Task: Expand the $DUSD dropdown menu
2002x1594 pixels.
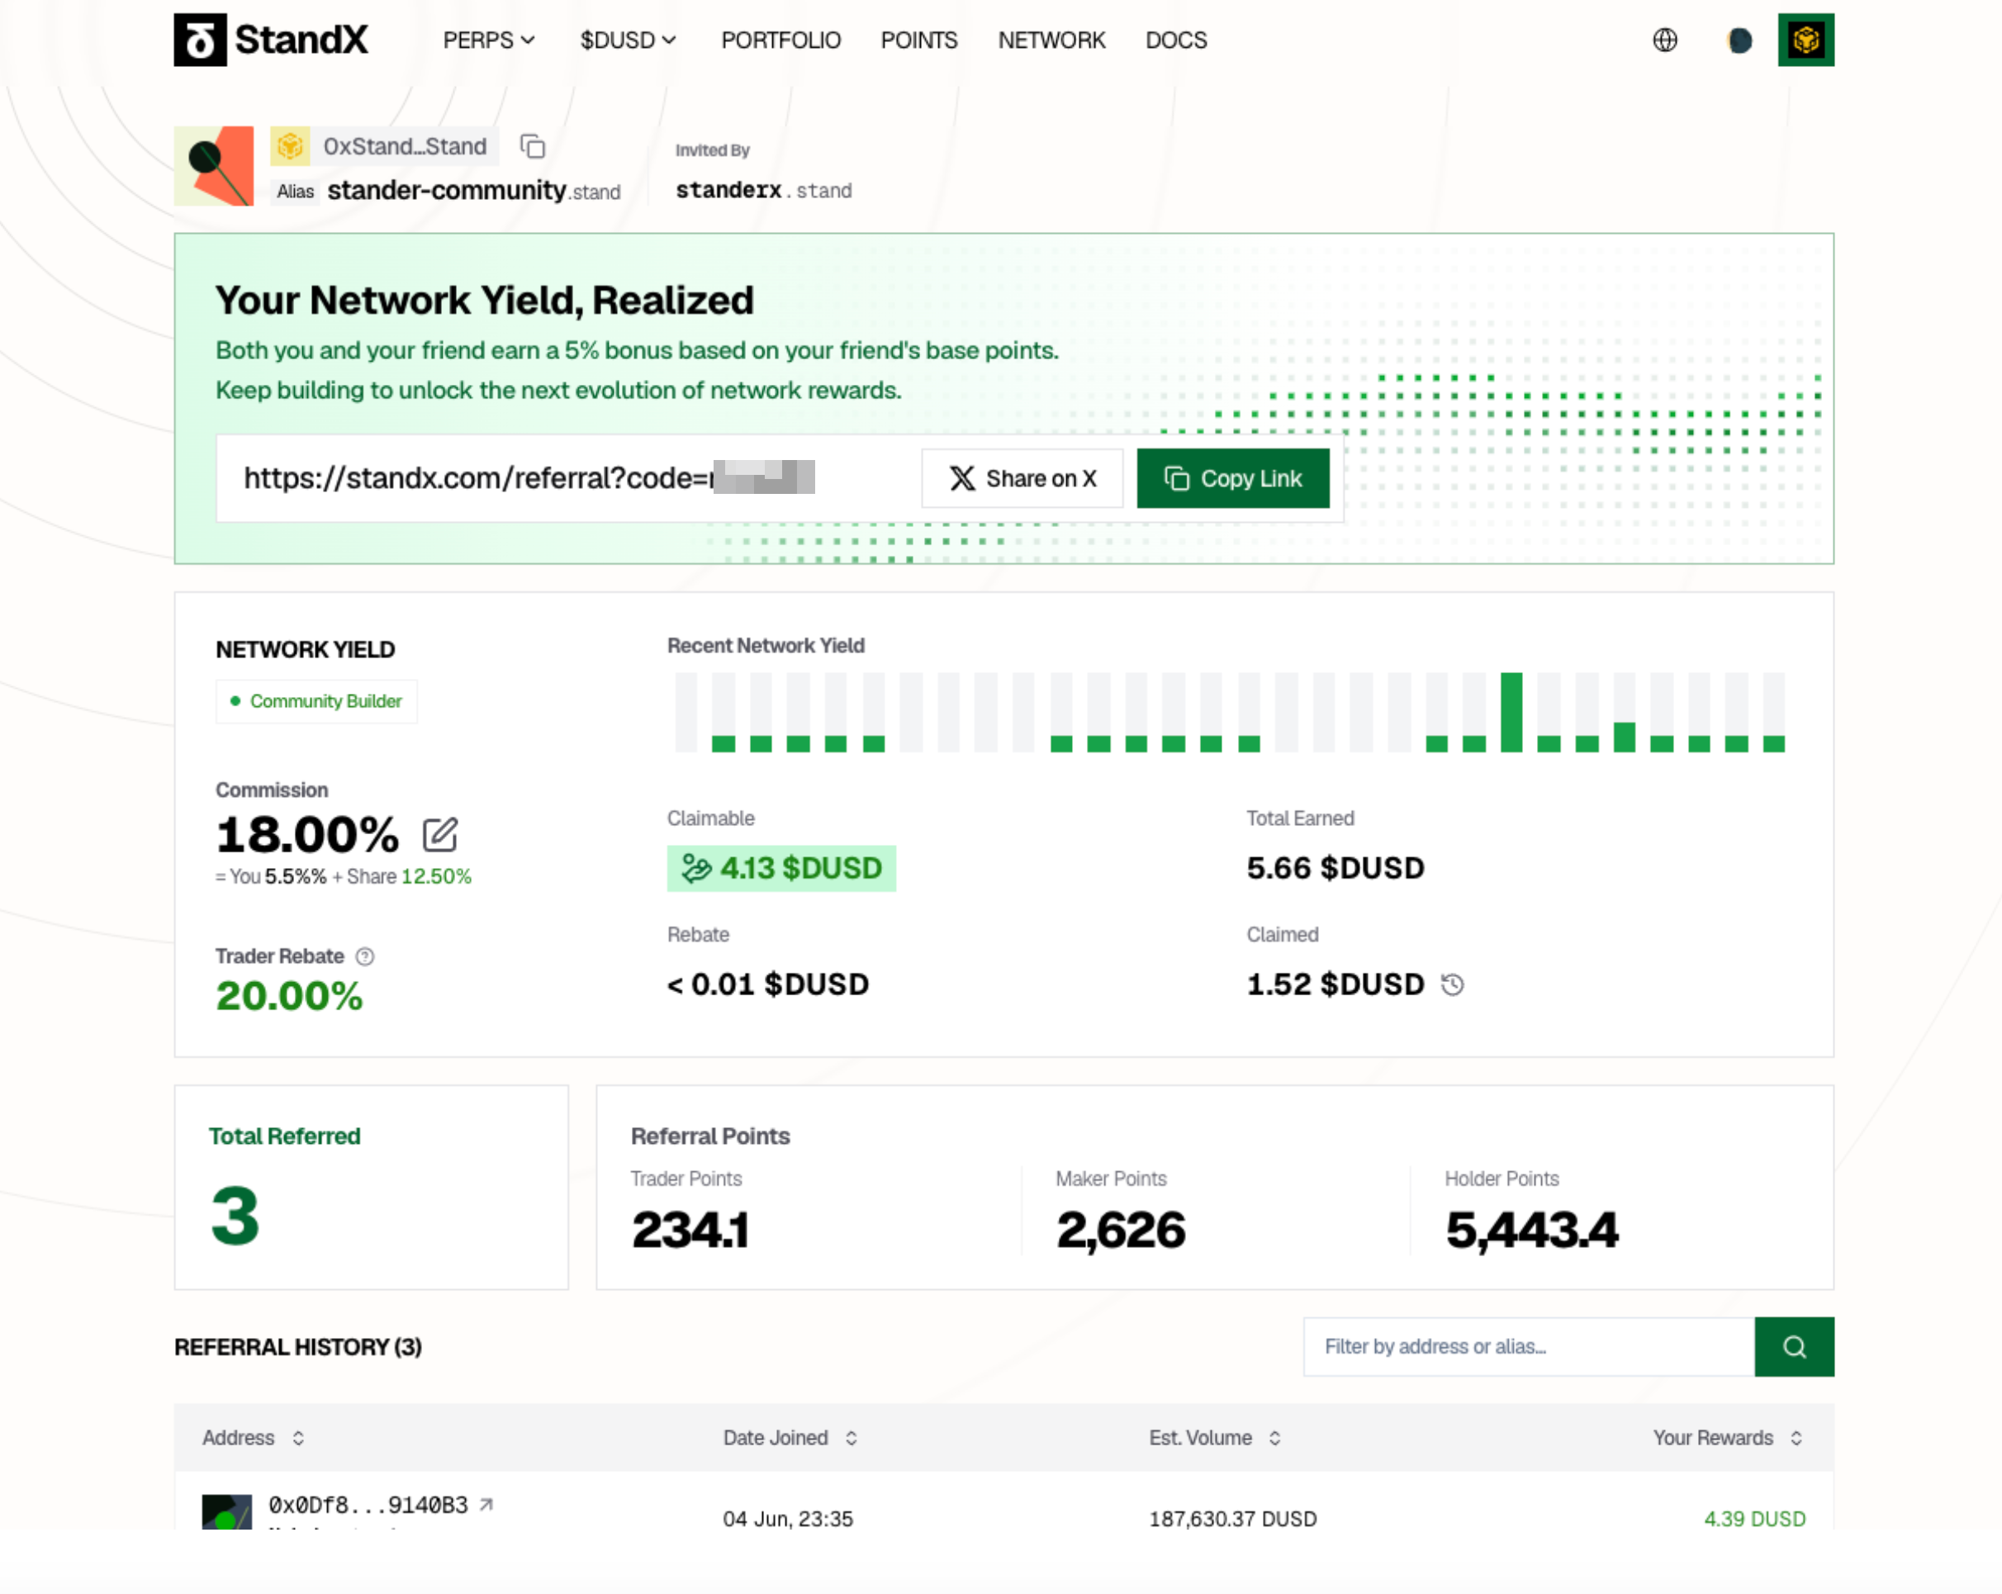Action: coord(628,40)
